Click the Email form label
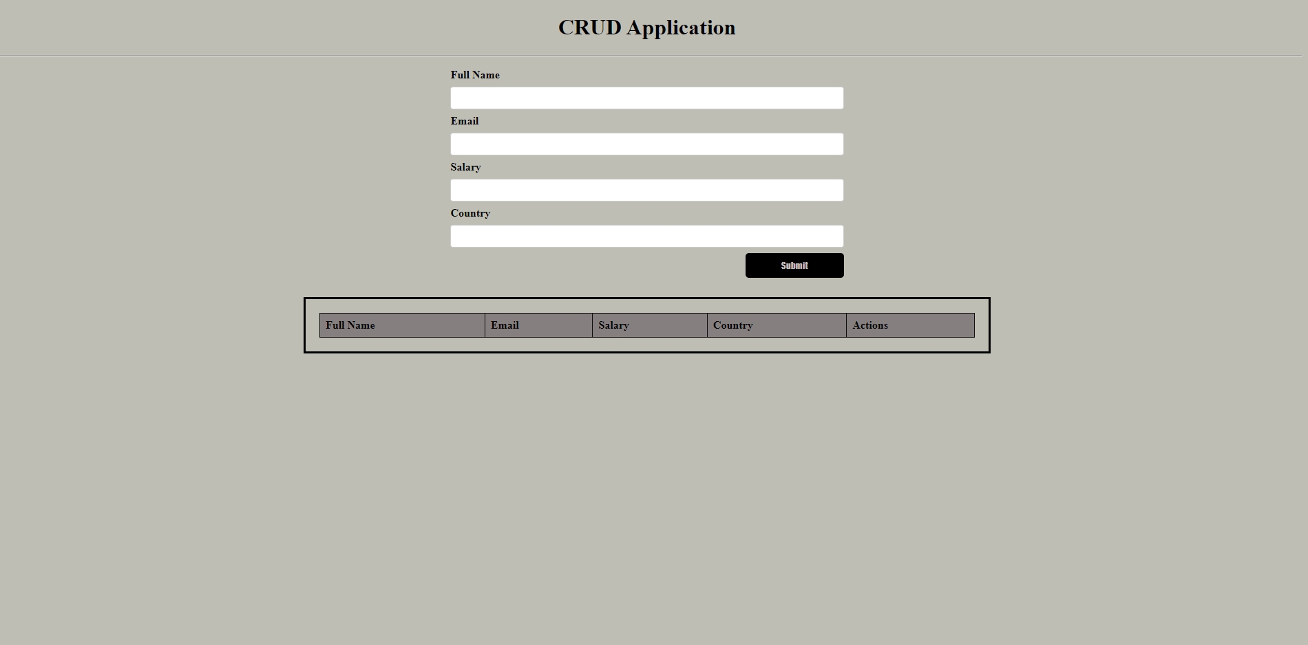The height and width of the screenshot is (645, 1308). (465, 121)
